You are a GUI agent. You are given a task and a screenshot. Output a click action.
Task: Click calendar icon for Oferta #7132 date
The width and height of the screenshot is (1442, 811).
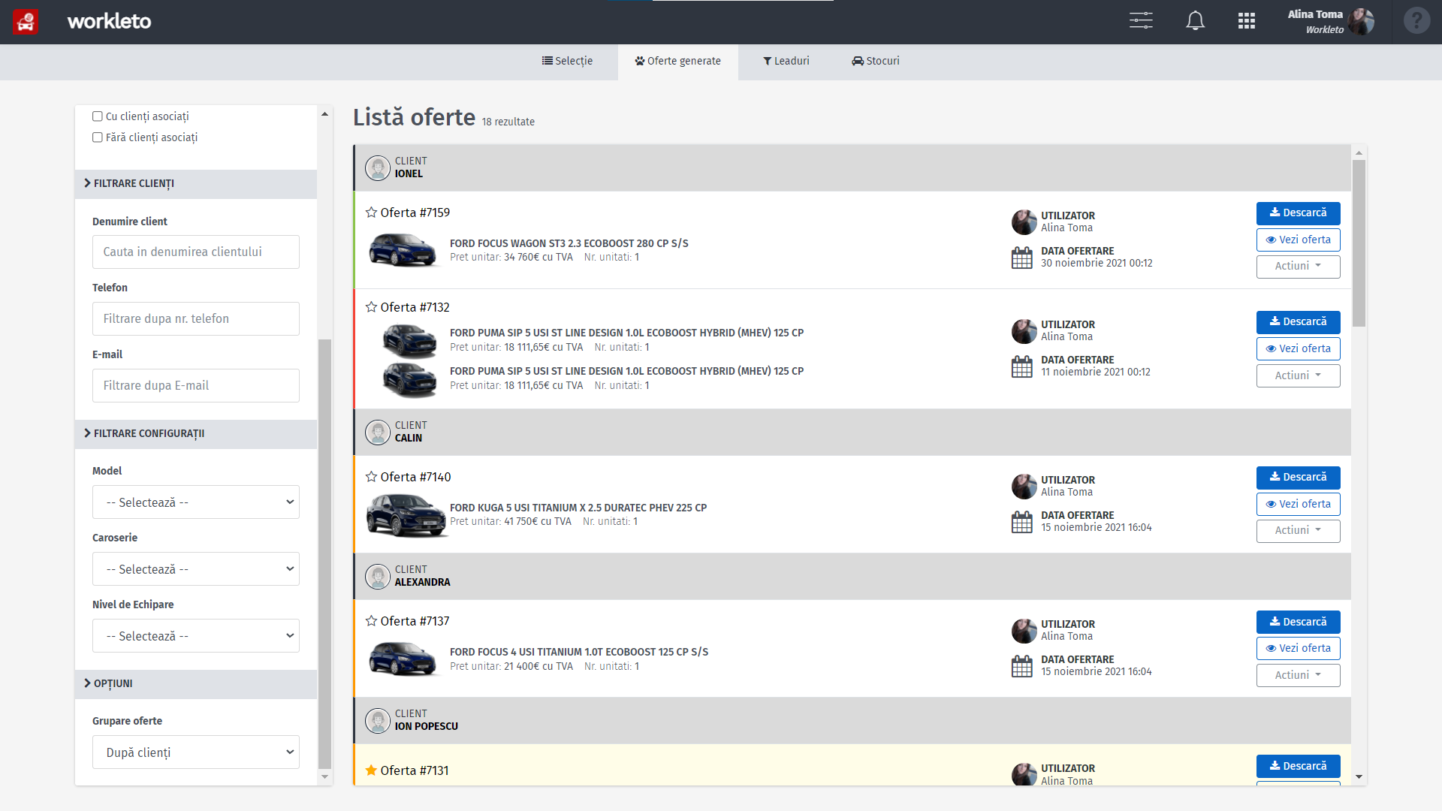tap(1022, 366)
